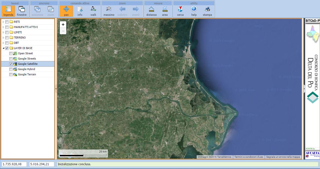Check the DBT group checkbox
Image resolution: width=320 pixels, height=169 pixels.
click(7, 43)
